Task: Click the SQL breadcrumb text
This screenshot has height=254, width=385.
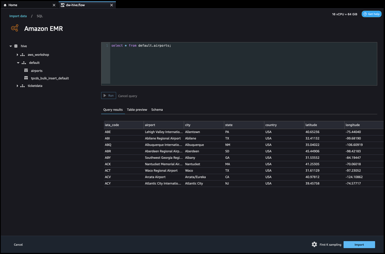Action: coord(40,16)
